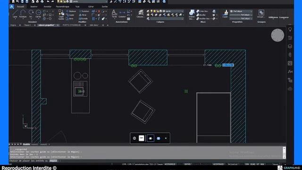
Task: Open the Calques layer manager
Action: (141, 14)
